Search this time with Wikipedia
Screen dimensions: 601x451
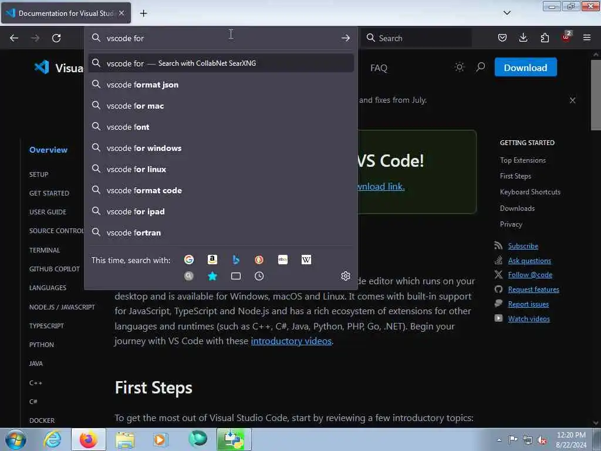click(x=306, y=260)
